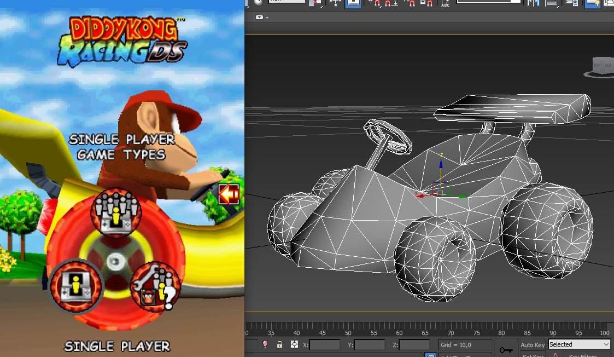Open Edit Named Selection Sets ABC icon
The image size is (614, 357).
click(445, 3)
